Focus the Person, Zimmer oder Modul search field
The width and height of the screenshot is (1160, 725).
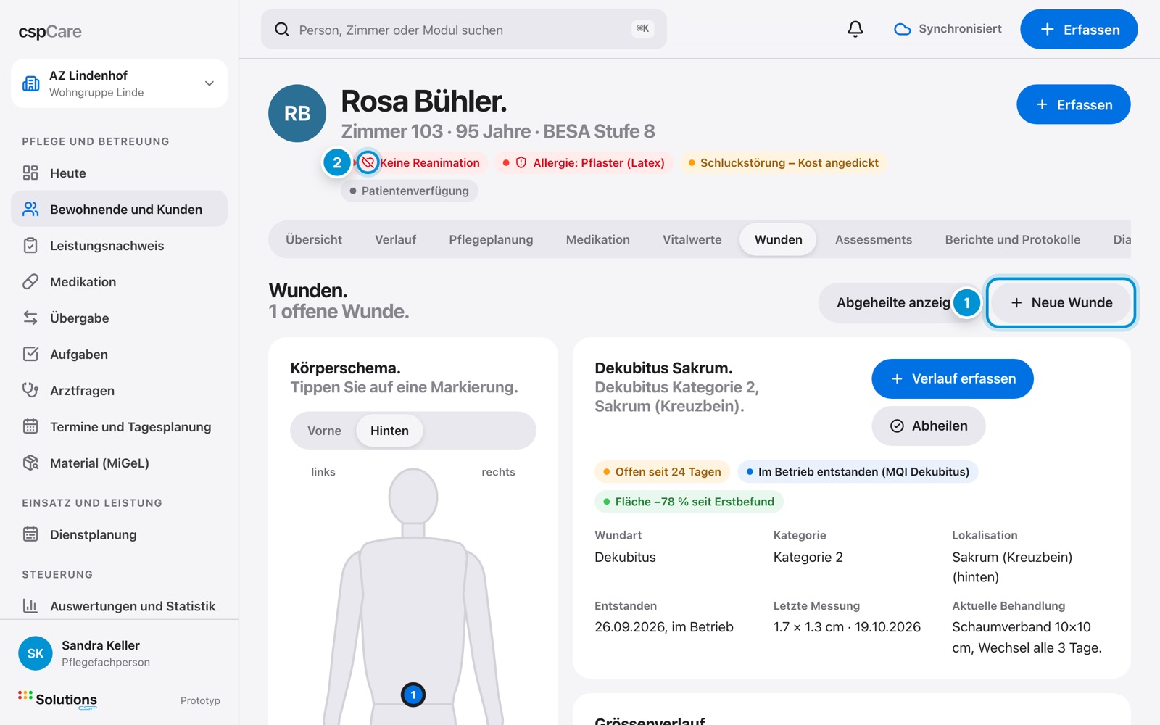click(463, 29)
